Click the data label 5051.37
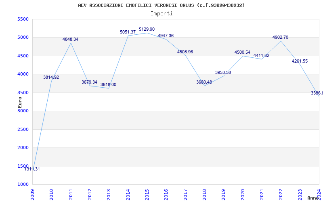323x202 pixels. tap(128, 32)
